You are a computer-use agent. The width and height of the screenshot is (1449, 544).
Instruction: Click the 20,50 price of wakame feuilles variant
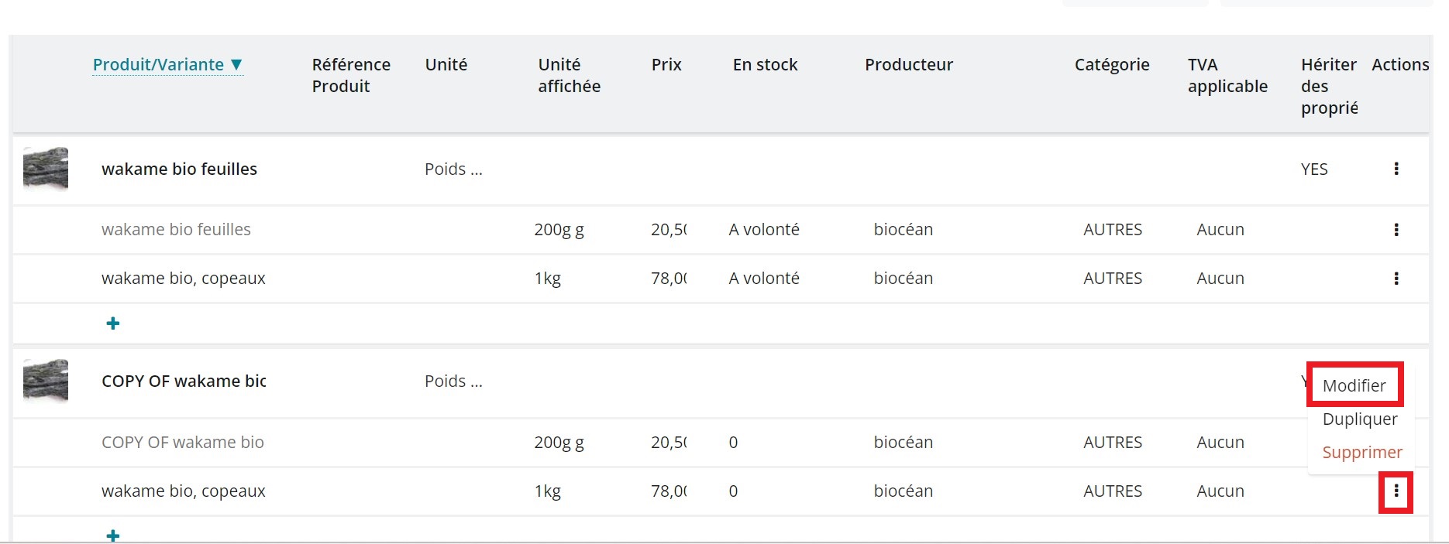click(668, 230)
